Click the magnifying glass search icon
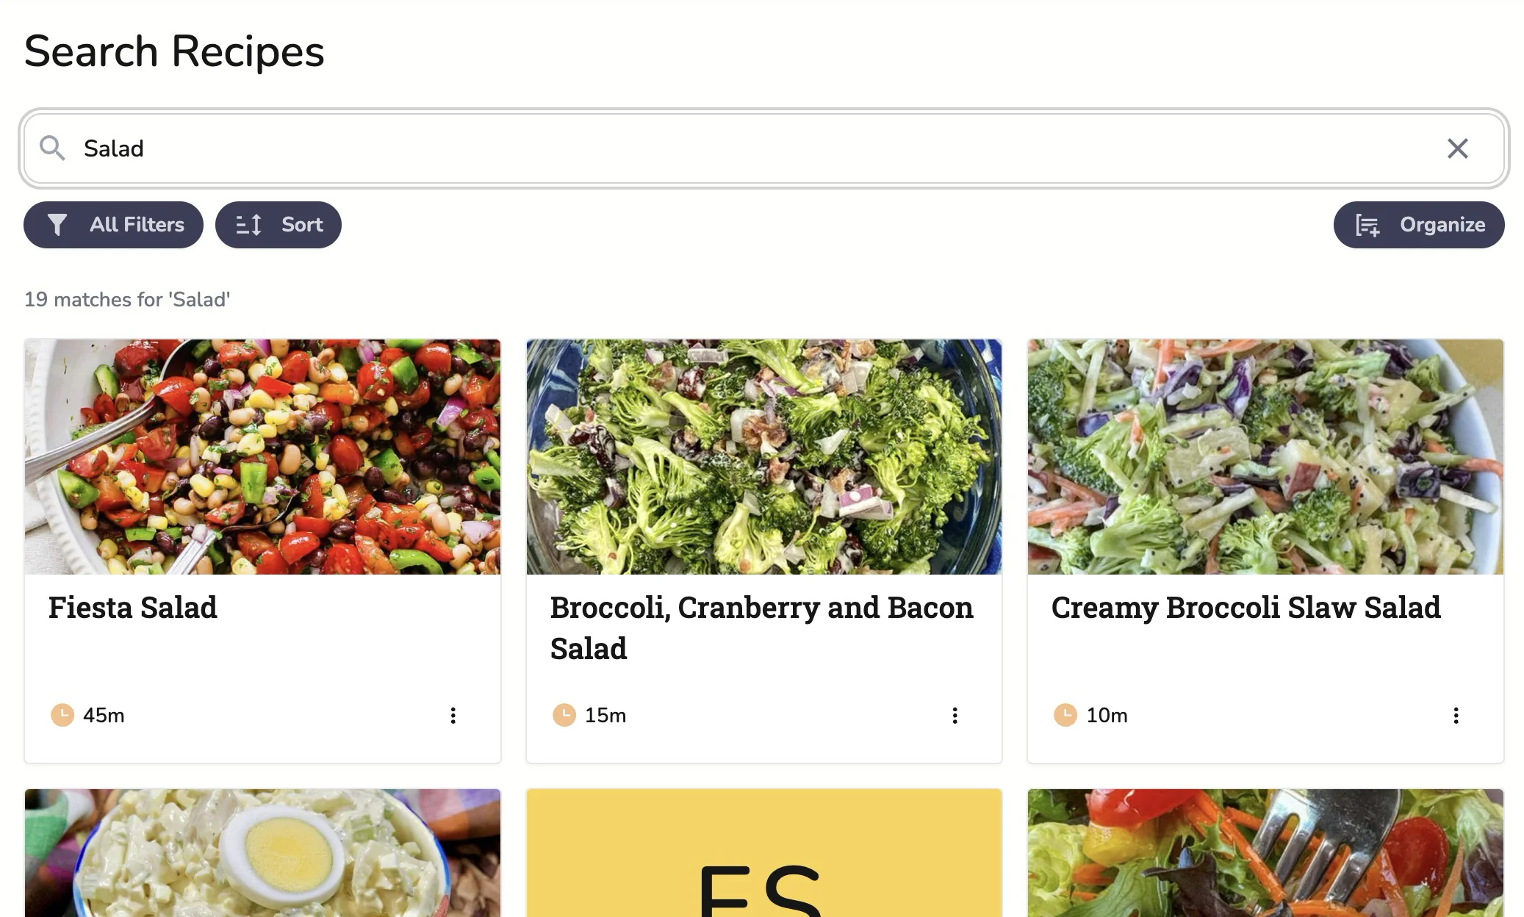This screenshot has width=1524, height=917. [x=52, y=148]
